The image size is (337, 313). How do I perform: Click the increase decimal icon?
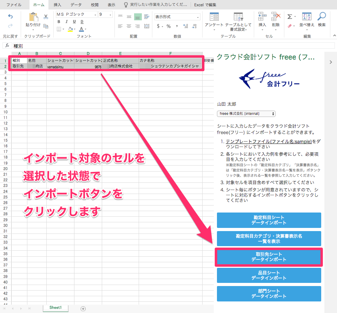(186, 26)
